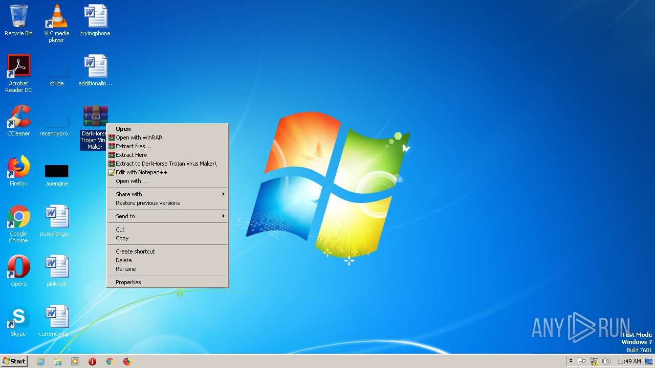Choose Open in the context menu
The height and width of the screenshot is (368, 655).
coord(167,129)
